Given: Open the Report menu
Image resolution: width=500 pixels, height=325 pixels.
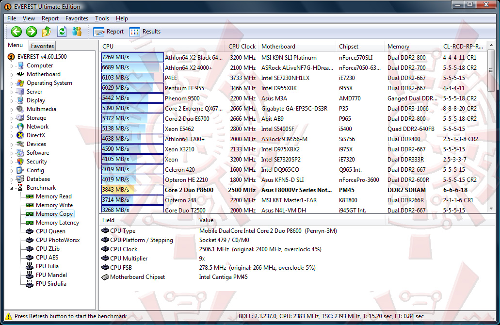Looking at the screenshot, I should (x=50, y=18).
